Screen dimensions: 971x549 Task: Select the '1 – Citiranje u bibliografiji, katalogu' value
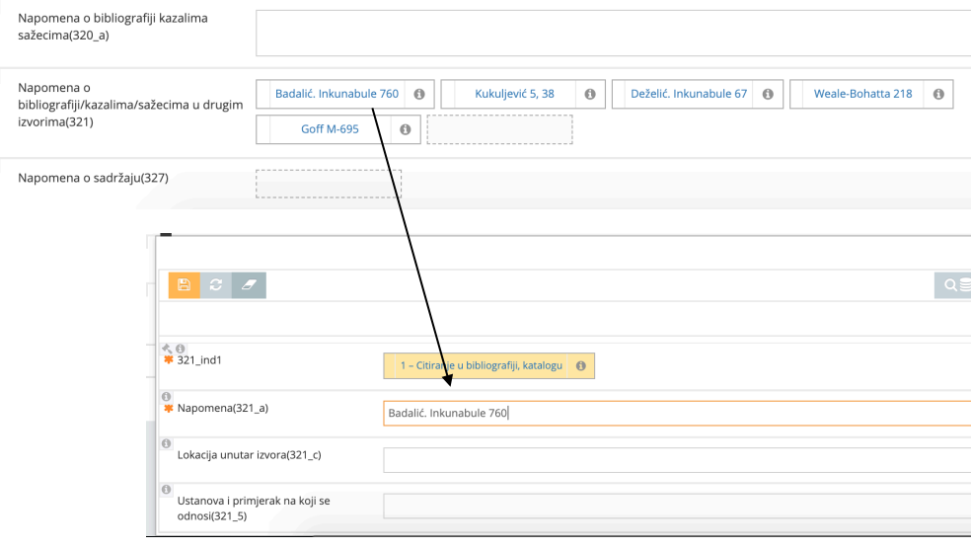pos(482,365)
